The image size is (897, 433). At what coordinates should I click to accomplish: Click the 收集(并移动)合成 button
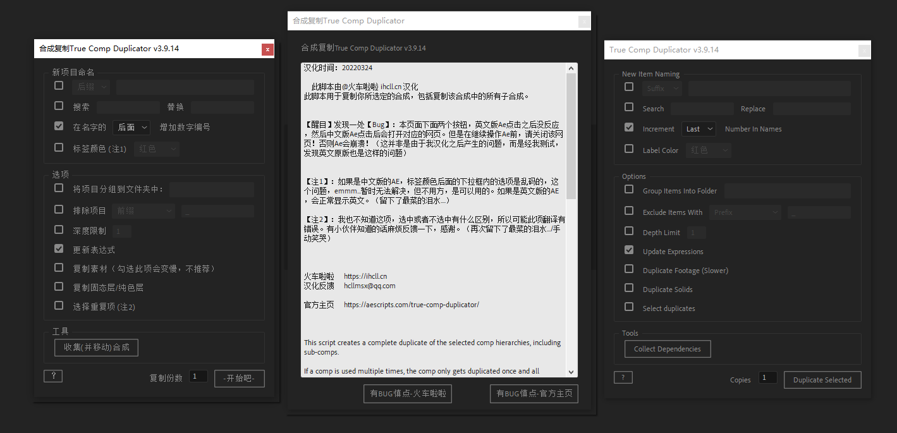pos(96,347)
